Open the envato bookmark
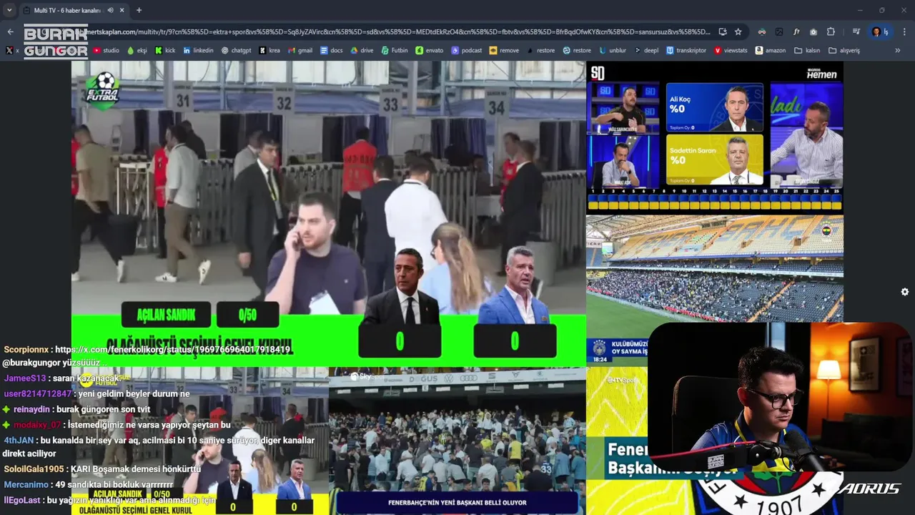This screenshot has width=915, height=515. 429,51
